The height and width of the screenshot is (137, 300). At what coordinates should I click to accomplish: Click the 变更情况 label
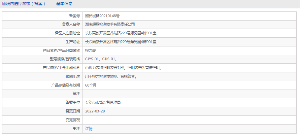[x=73, y=120]
